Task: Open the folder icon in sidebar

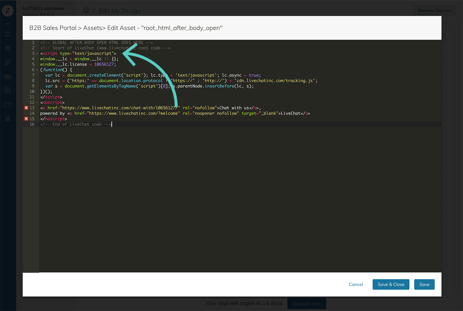Action: pyautogui.click(x=8, y=105)
